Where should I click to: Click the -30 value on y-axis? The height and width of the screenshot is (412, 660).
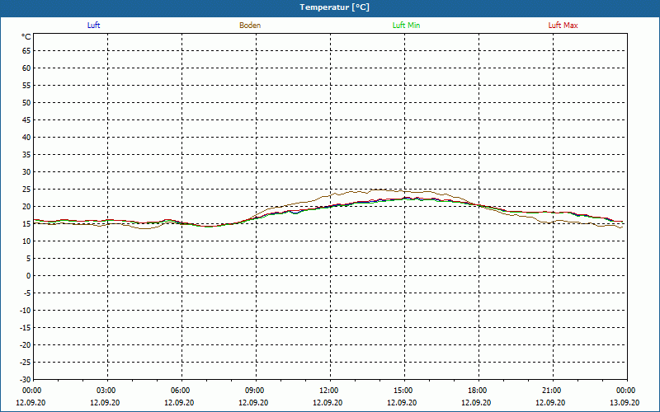[x=26, y=379]
